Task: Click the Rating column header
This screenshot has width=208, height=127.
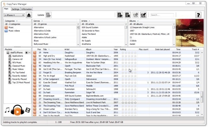Action: pyautogui.click(x=128, y=49)
